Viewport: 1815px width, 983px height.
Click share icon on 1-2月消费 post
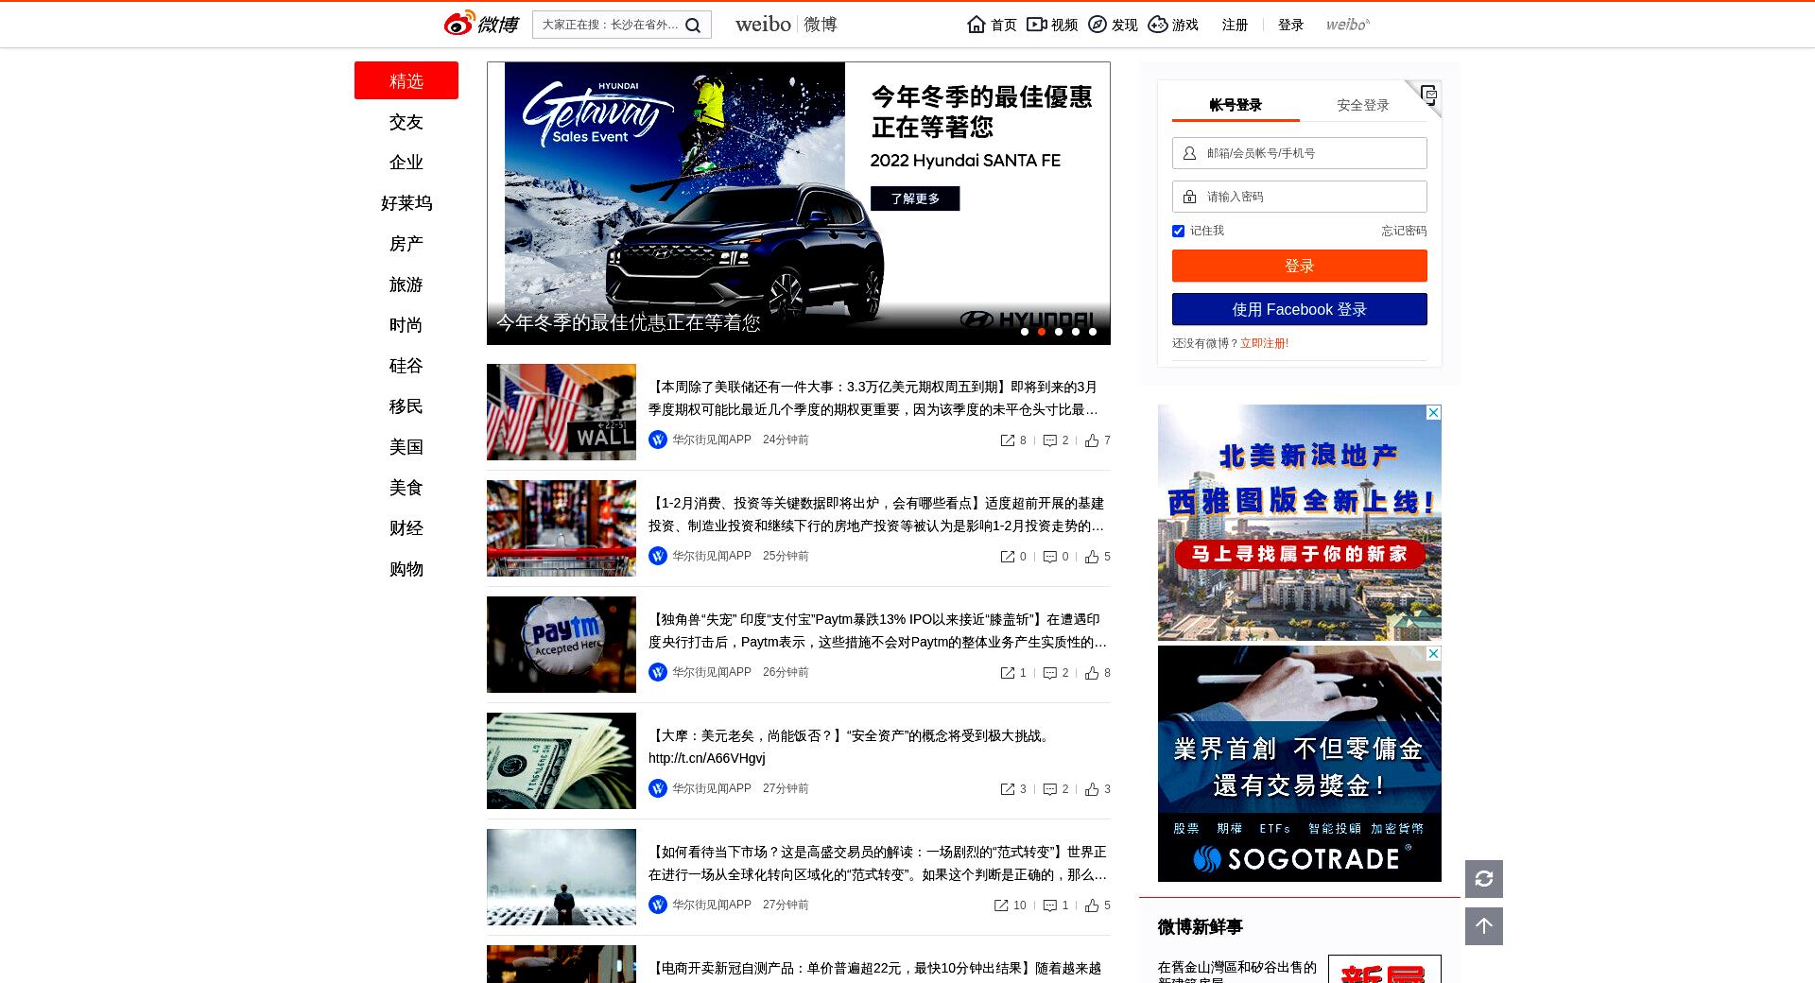pyautogui.click(x=1008, y=557)
